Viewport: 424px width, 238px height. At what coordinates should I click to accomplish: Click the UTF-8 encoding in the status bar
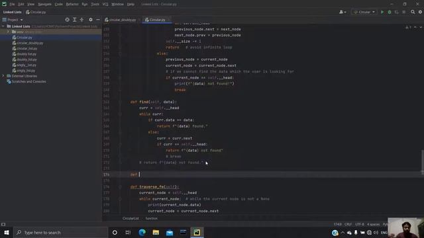pyautogui.click(x=359, y=224)
